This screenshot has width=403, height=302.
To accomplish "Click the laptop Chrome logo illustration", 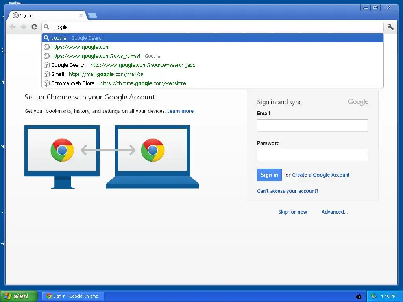I will (x=153, y=150).
